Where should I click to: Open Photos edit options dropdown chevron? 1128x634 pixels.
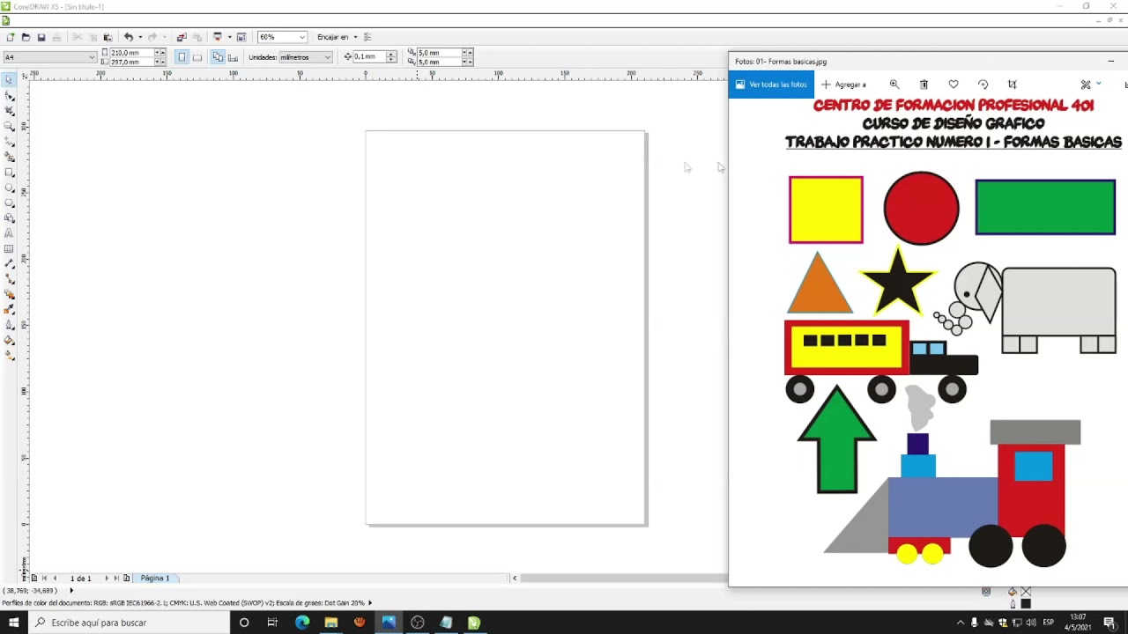pos(1099,84)
